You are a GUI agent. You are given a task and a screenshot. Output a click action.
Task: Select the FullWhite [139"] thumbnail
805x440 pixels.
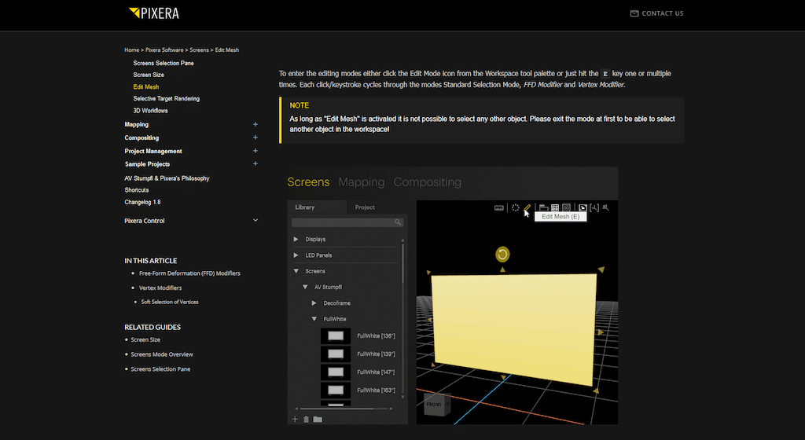point(336,354)
